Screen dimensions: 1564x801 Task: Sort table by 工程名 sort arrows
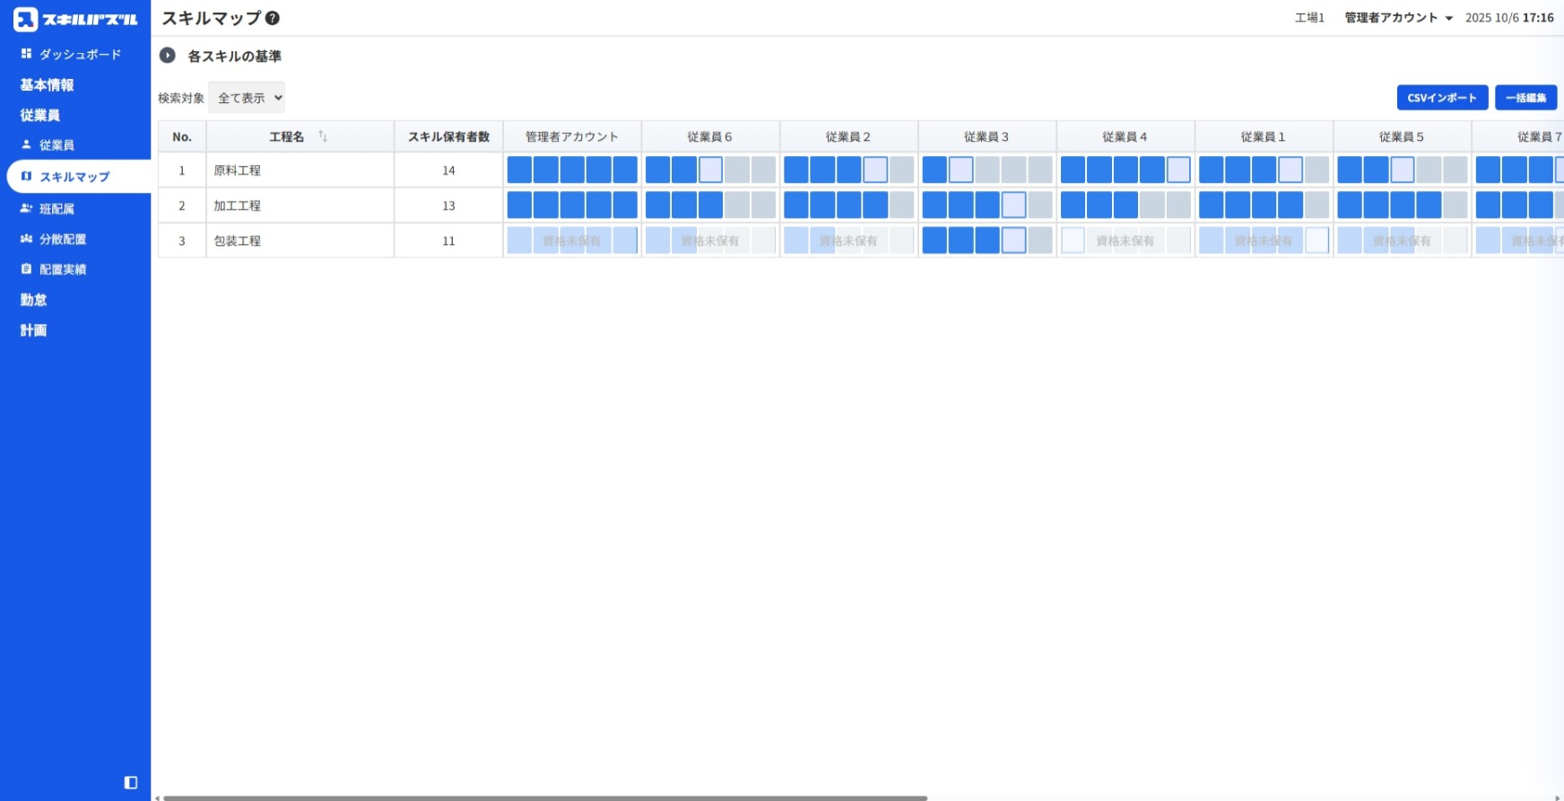(323, 136)
